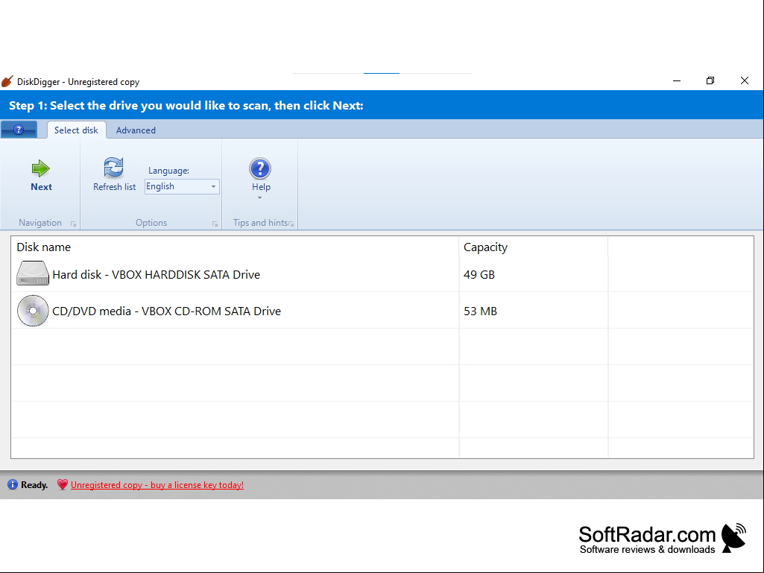Minimize the DiskDigger window
Image resolution: width=764 pixels, height=573 pixels.
677,81
